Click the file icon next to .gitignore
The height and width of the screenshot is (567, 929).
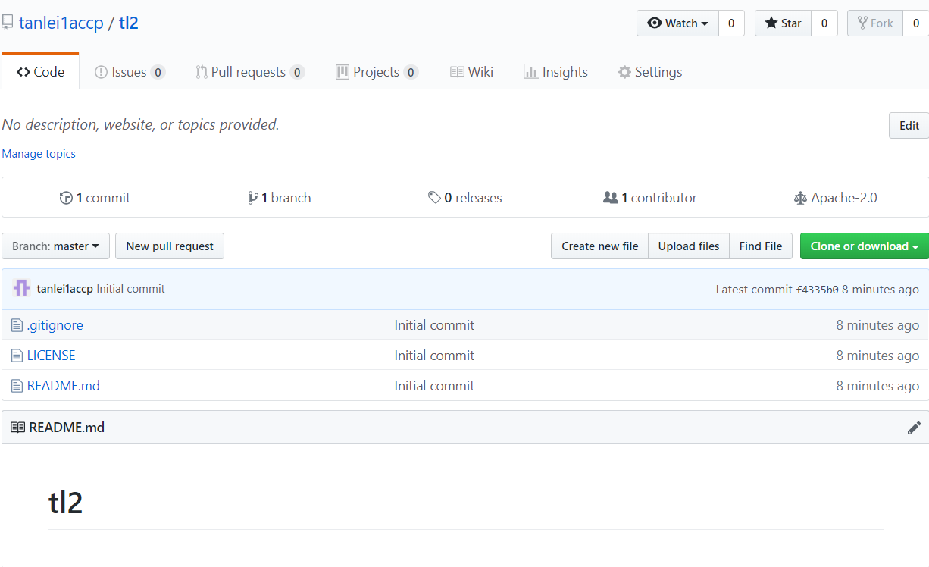17,325
